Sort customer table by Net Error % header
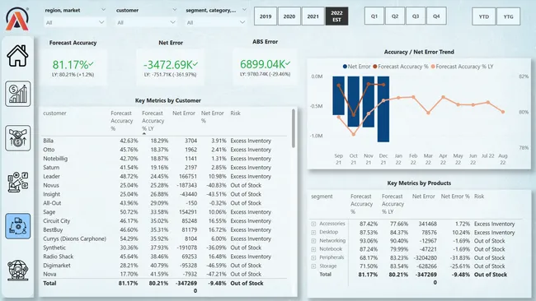 point(212,117)
